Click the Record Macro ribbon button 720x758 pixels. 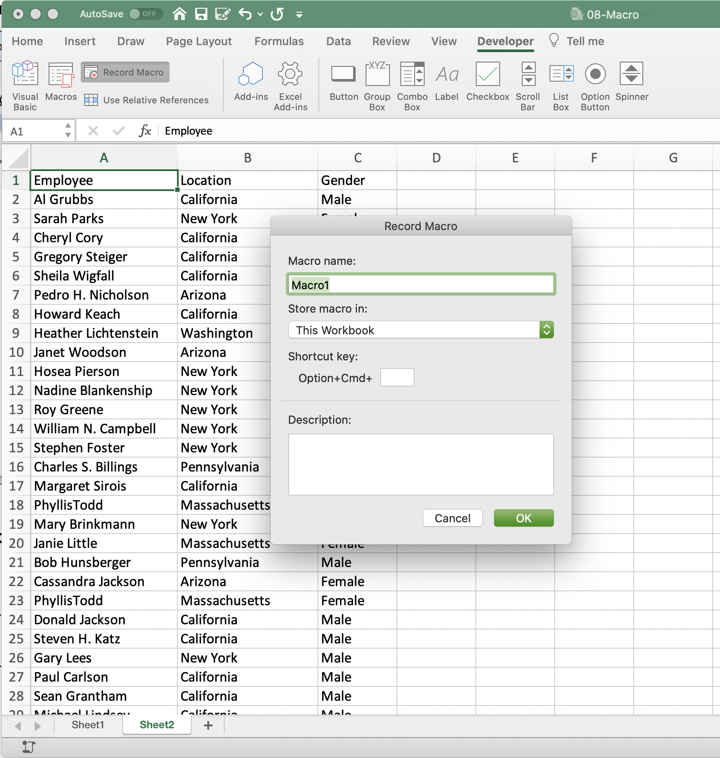click(x=125, y=72)
